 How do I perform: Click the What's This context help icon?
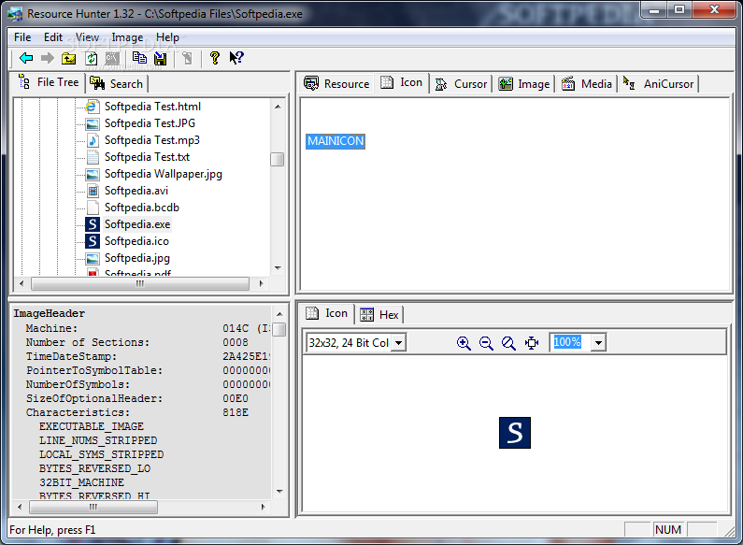[x=236, y=58]
